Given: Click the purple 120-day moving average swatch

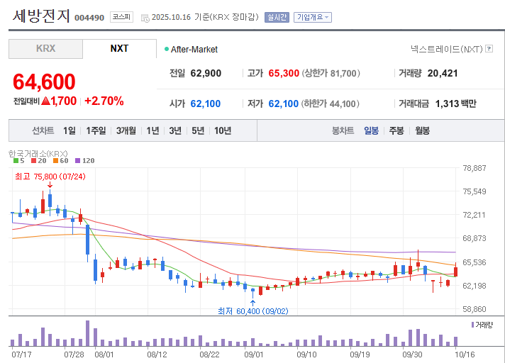Looking at the screenshot, I should tap(77, 161).
